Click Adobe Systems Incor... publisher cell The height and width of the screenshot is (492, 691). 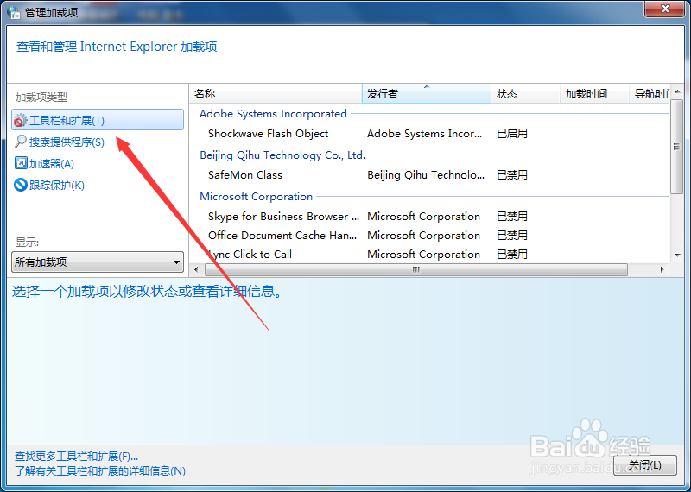click(x=424, y=134)
